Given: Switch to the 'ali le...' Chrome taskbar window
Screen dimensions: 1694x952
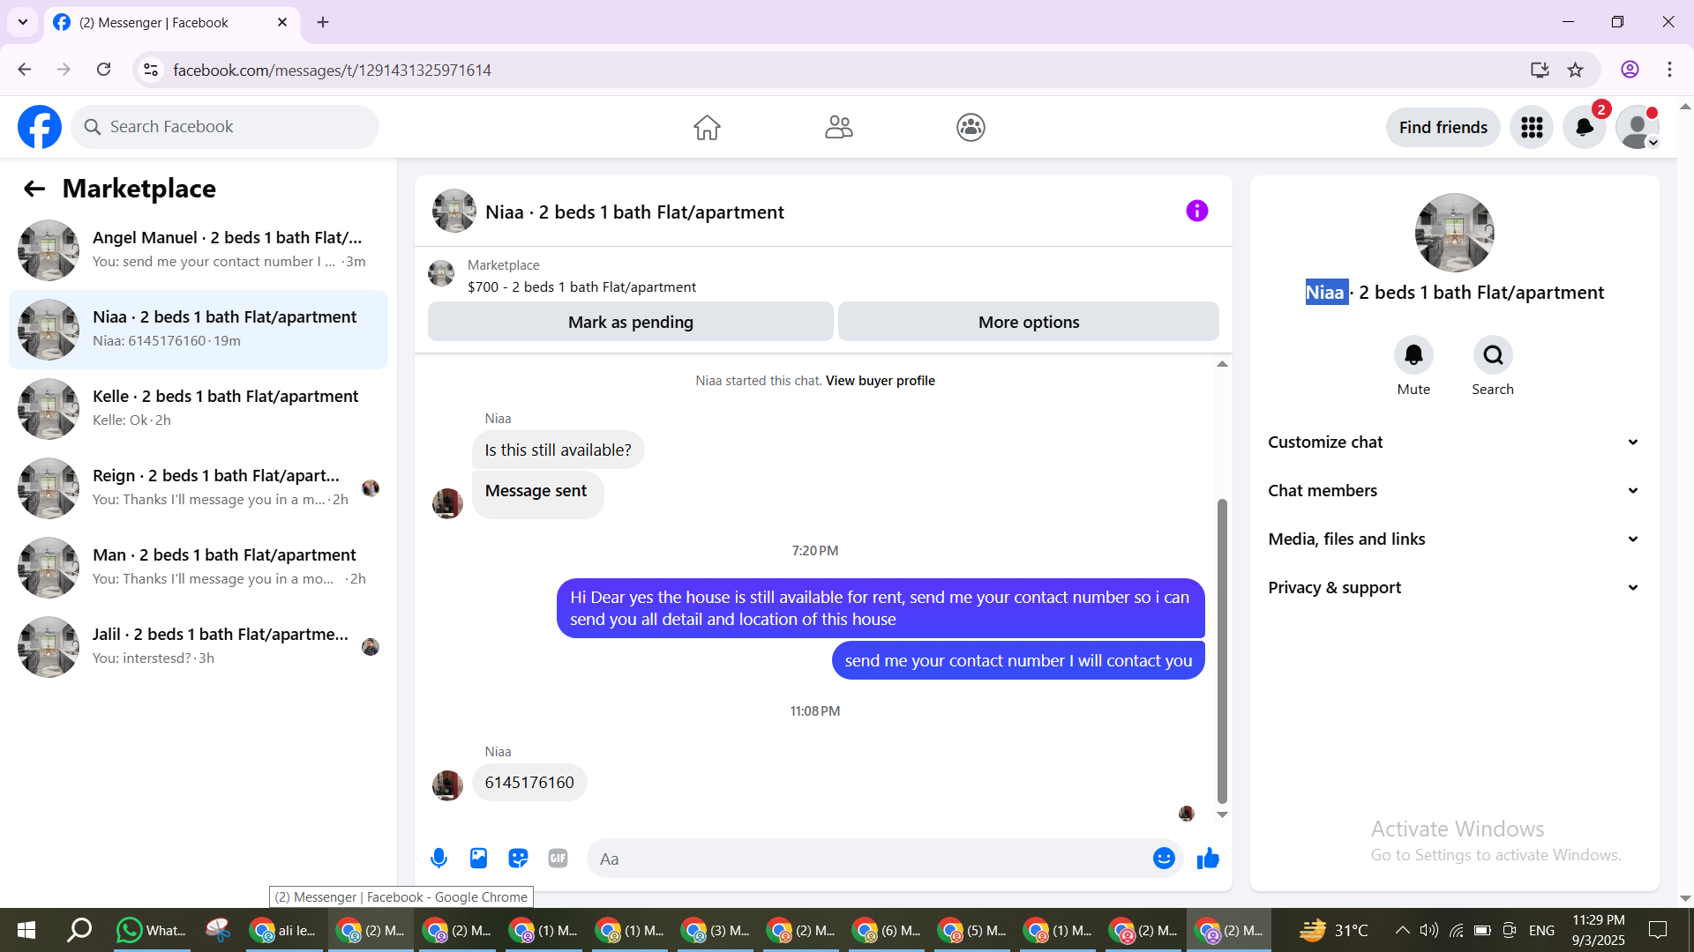Looking at the screenshot, I should (x=283, y=930).
